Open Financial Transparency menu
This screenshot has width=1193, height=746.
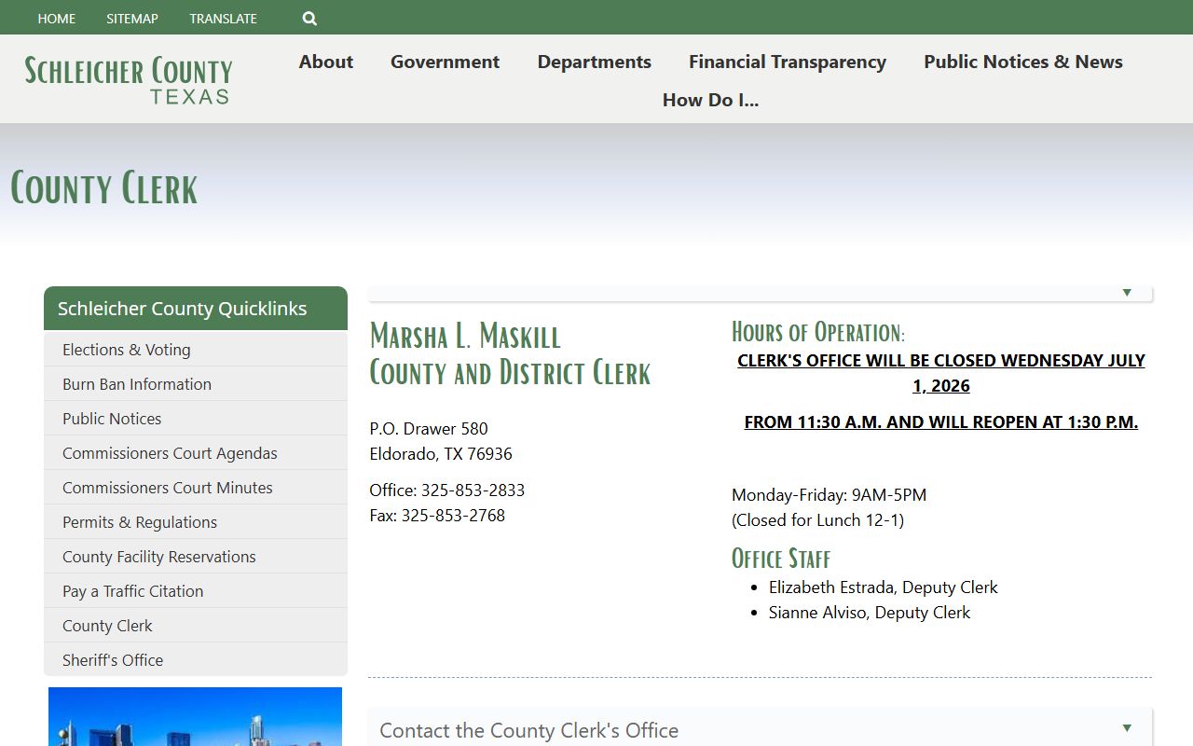788,62
